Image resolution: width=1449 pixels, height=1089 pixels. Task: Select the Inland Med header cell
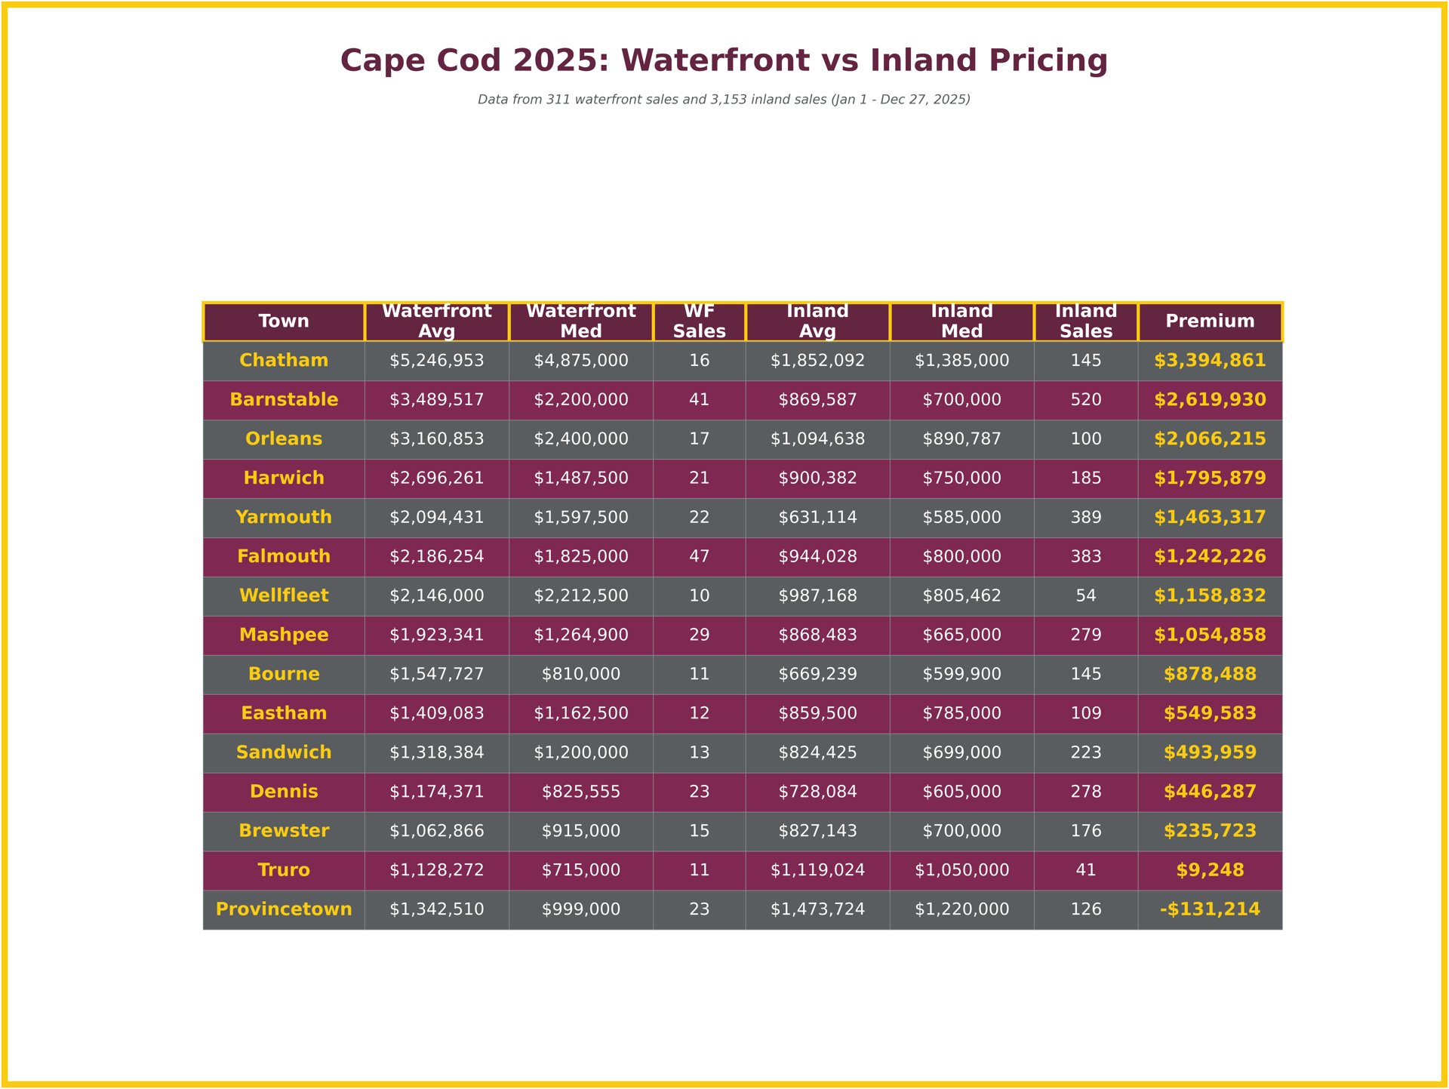click(961, 321)
